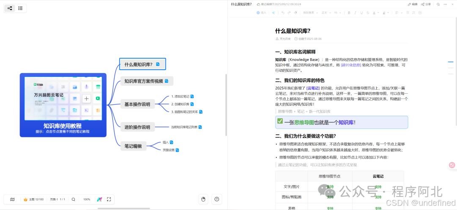Open the font size 16 dropdown

coord(338,13)
